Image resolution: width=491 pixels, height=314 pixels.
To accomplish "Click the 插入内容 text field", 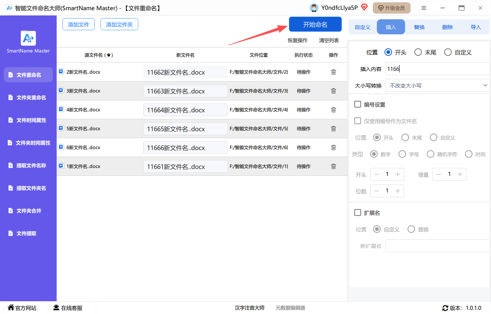I will point(437,69).
